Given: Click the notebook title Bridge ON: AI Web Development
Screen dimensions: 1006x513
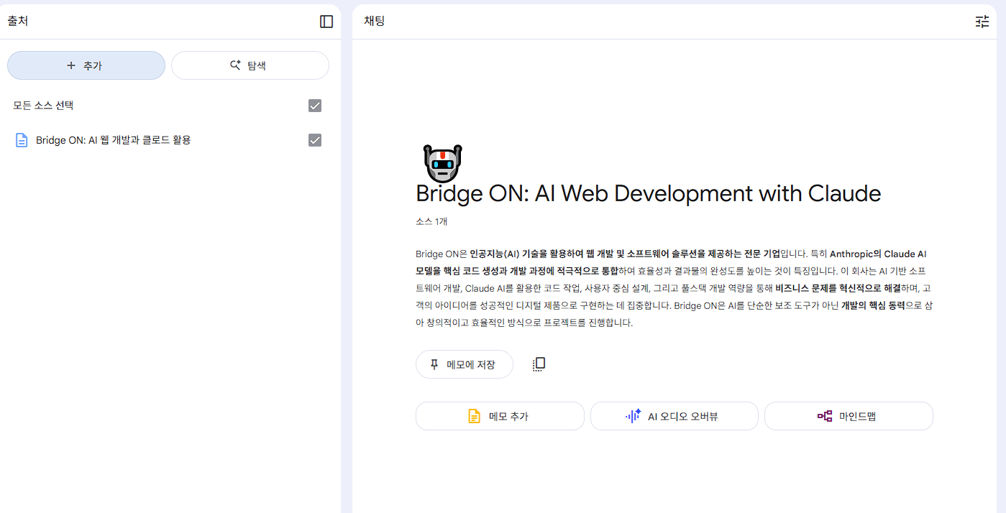Looking at the screenshot, I should tap(648, 193).
